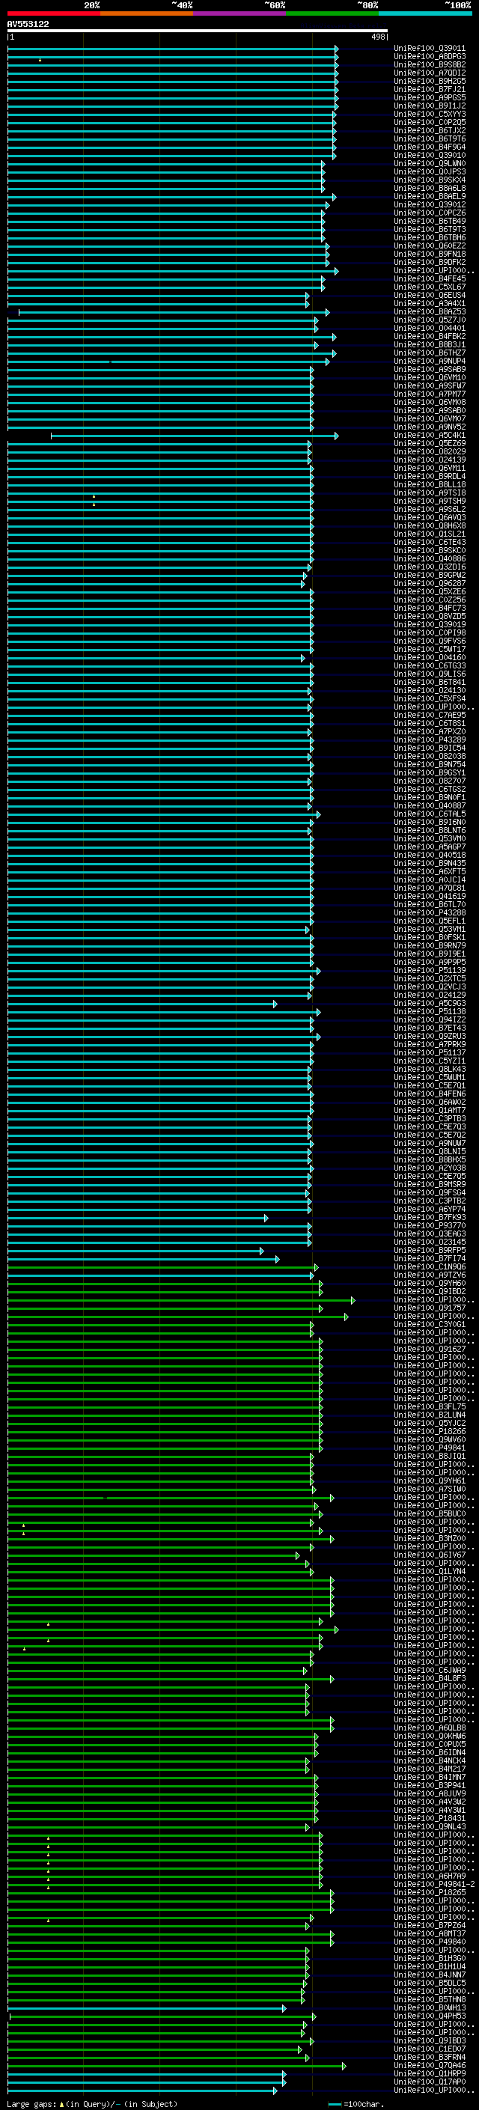Image resolution: width=479 pixels, height=2110 pixels.
Task: Choose UniRef100_A5C9G3 label
Action: coord(430,1004)
